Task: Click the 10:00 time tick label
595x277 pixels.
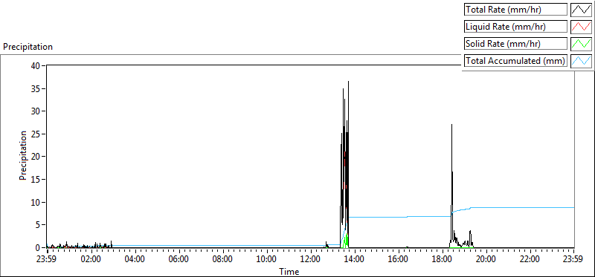Action: click(267, 260)
